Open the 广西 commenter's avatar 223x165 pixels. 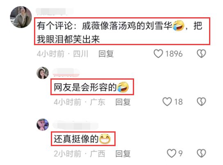point(43,124)
